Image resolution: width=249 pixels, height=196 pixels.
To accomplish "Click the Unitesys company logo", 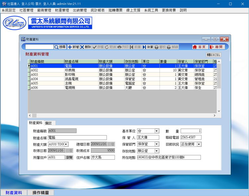I will [14, 23].
